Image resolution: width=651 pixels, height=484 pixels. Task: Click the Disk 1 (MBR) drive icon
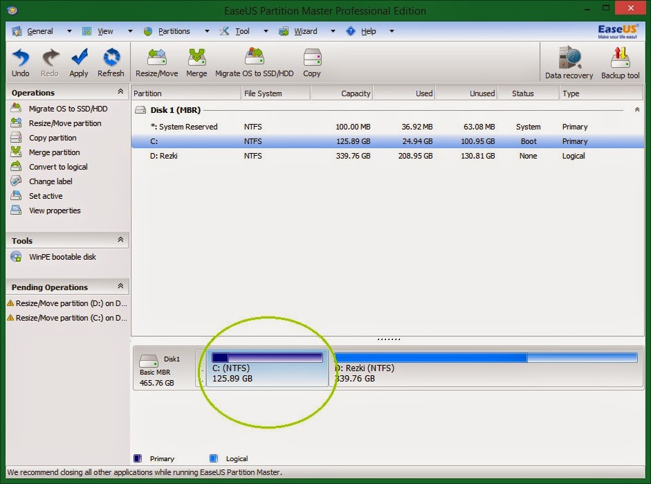[x=140, y=109]
